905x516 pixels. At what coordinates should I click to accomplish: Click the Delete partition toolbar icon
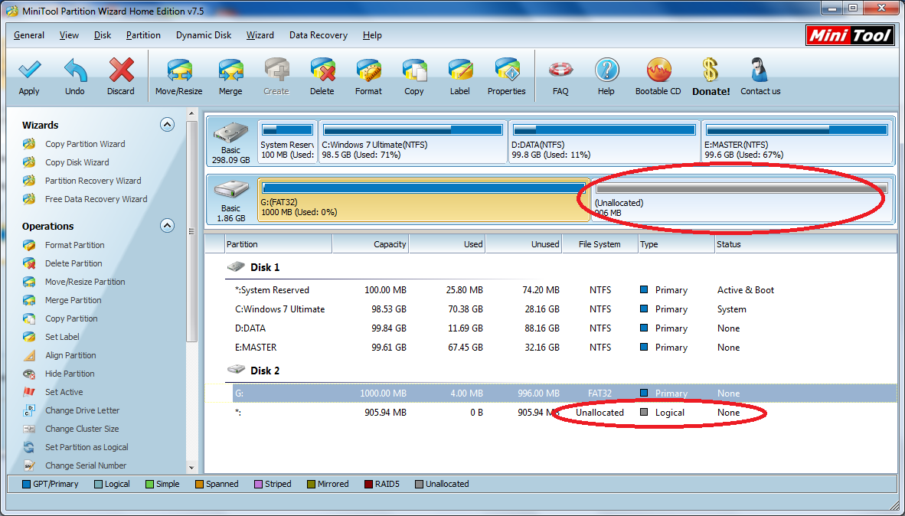pos(322,70)
